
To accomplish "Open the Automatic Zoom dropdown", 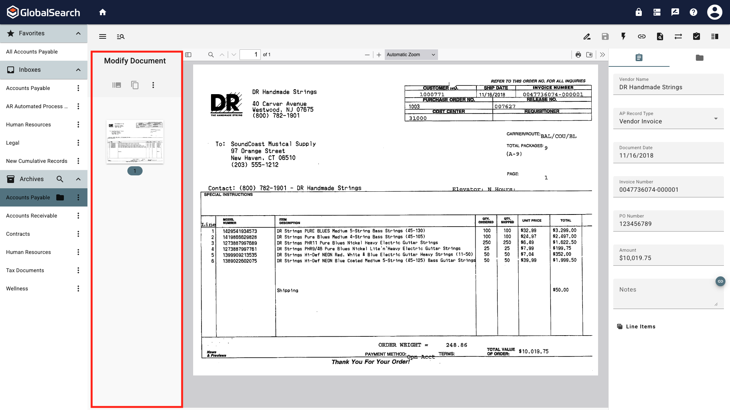I will [411, 55].
